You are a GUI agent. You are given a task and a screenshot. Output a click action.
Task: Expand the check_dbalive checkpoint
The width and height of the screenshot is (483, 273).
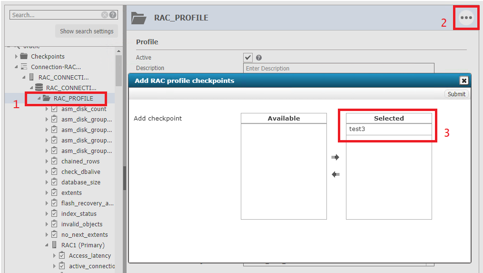[47, 172]
